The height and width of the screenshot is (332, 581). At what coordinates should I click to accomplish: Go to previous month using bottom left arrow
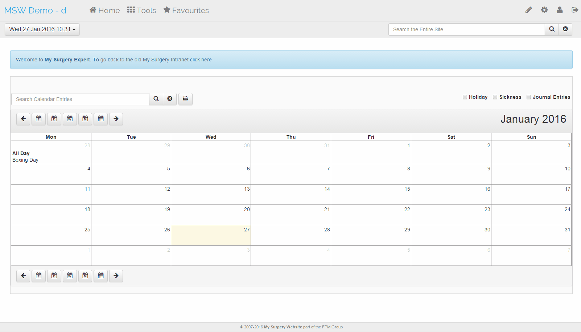[23, 276]
